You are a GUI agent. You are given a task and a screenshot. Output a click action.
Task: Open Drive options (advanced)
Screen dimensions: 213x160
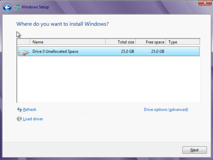pos(166,109)
